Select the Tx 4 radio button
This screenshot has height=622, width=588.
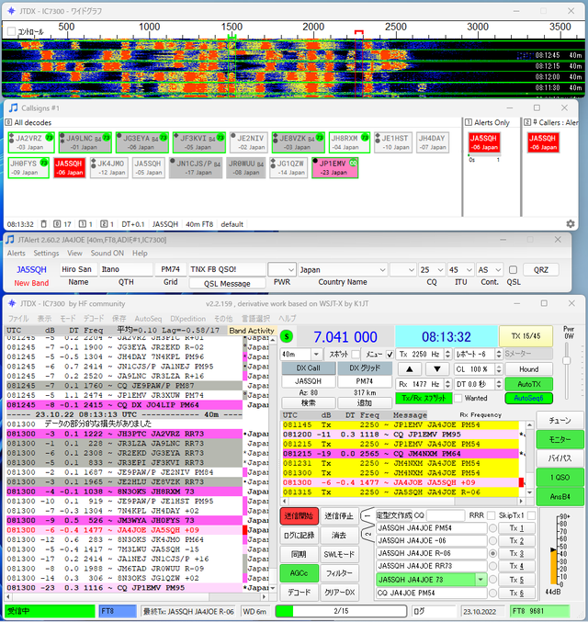click(x=492, y=566)
